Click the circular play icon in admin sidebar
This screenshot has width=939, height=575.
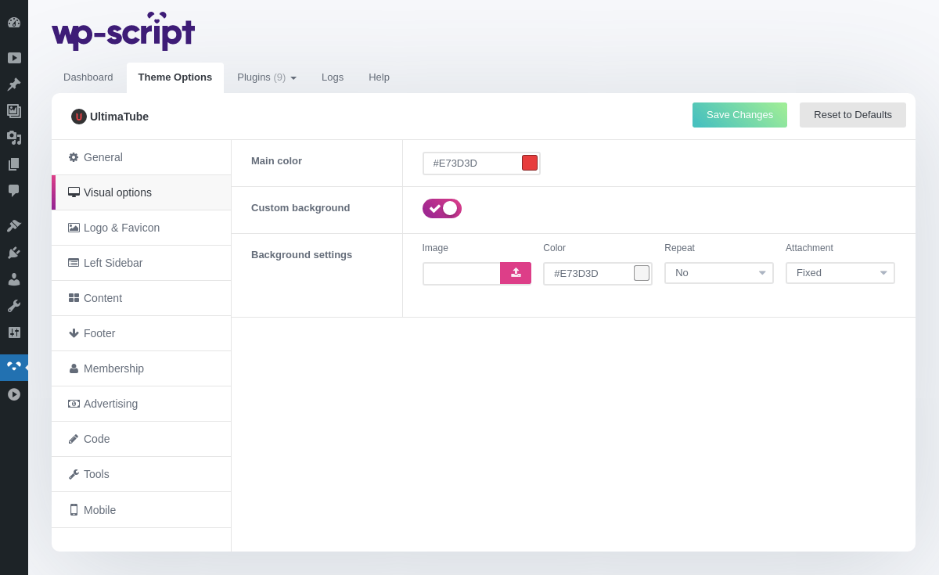tap(14, 394)
